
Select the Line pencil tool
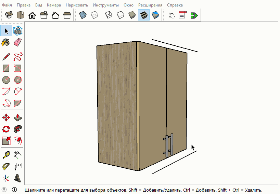pyautogui.click(x=6, y=57)
